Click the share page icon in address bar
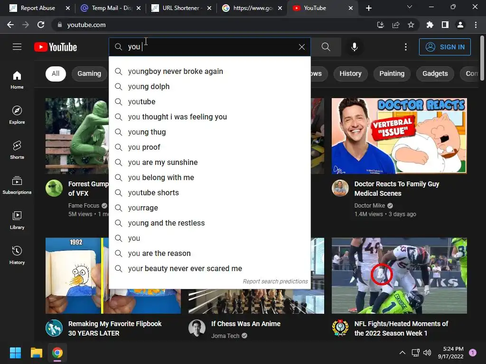The width and height of the screenshot is (486, 364). coord(396,25)
